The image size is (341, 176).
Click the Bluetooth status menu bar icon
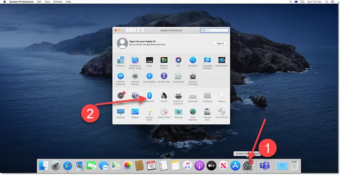(291, 2)
